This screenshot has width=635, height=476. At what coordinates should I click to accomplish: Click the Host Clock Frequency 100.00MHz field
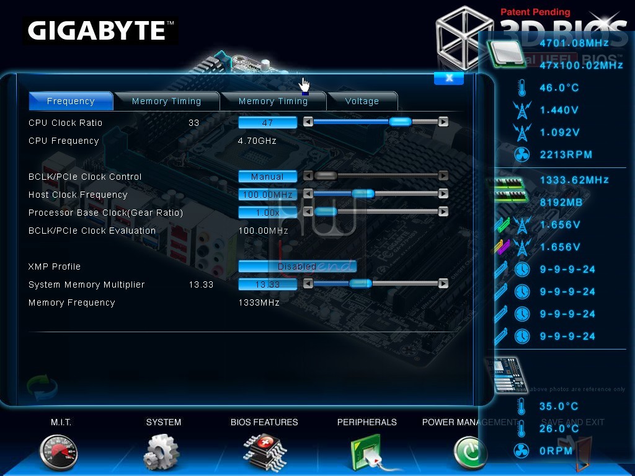click(x=268, y=195)
